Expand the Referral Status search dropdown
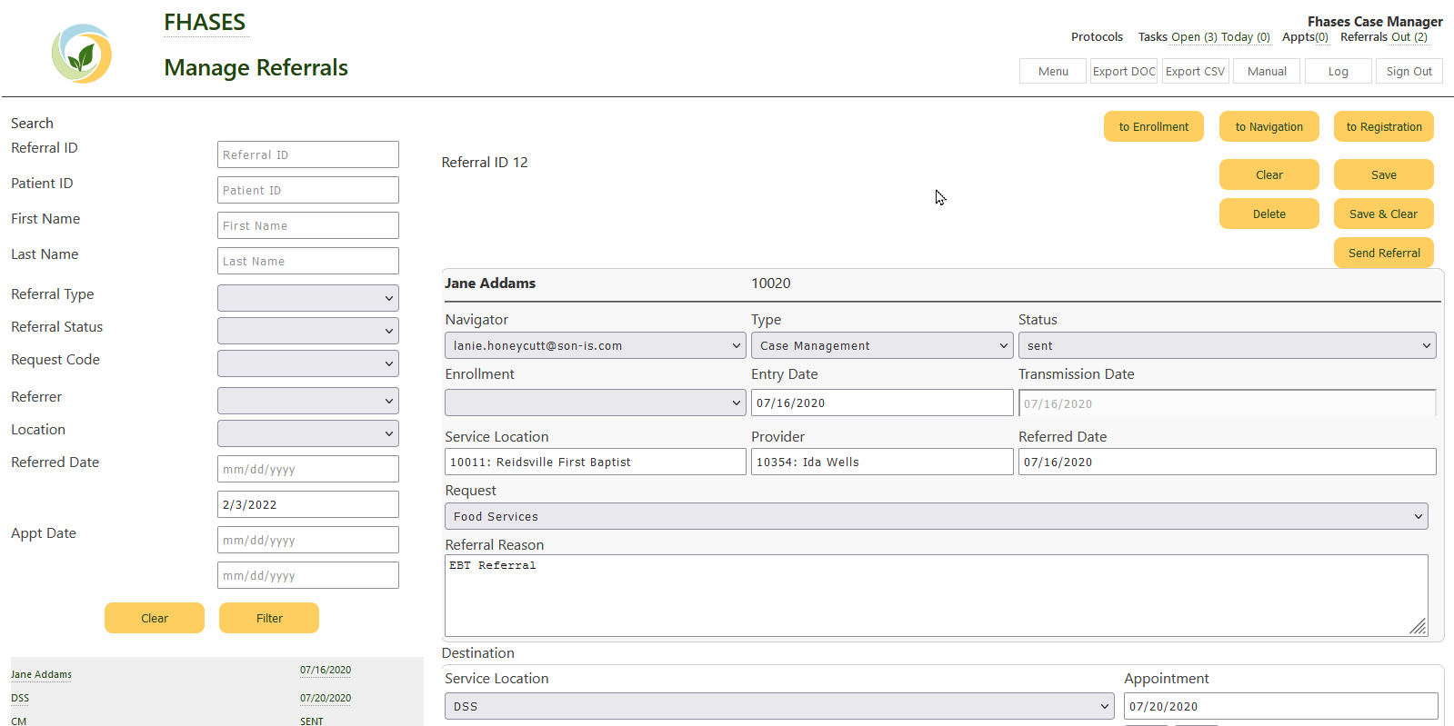The image size is (1454, 726). click(x=308, y=331)
